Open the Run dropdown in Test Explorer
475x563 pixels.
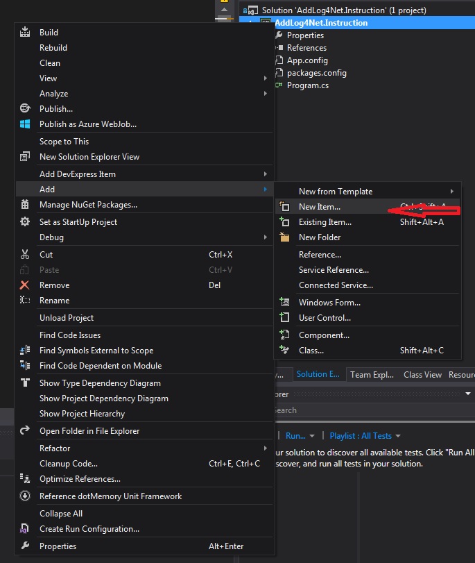point(300,436)
